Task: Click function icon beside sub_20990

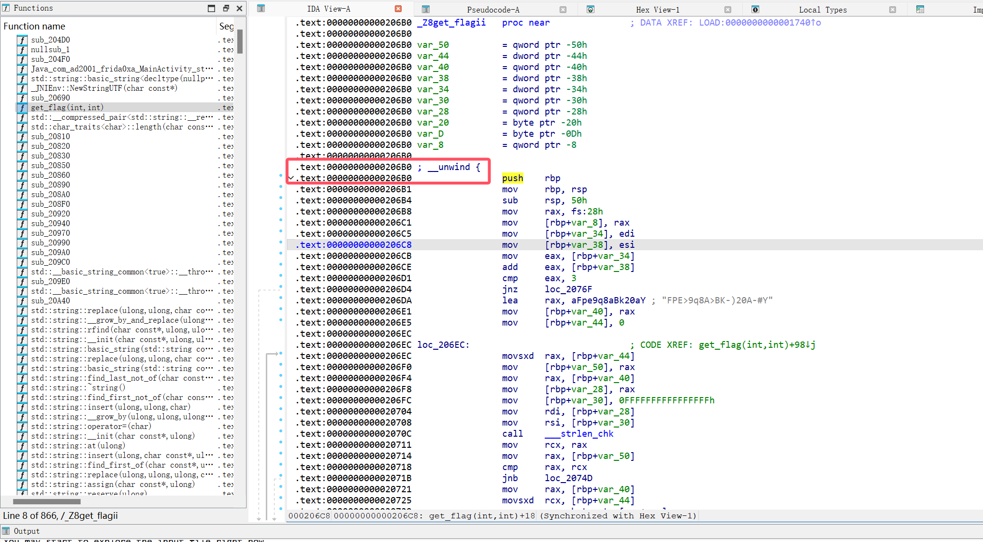Action: tap(22, 242)
